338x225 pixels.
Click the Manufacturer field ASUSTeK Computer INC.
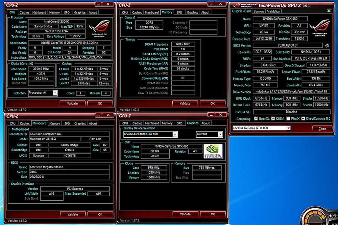click(x=69, y=134)
